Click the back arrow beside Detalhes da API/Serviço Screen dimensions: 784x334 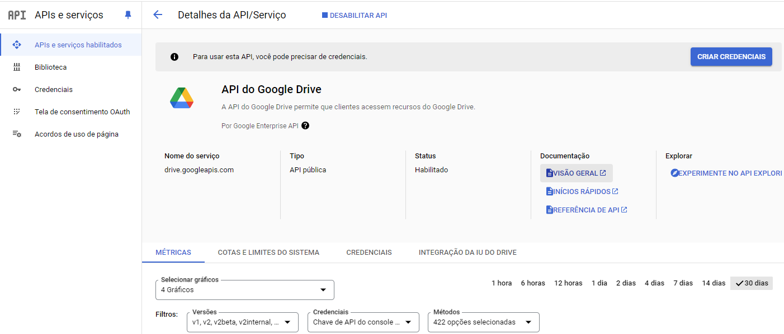click(x=158, y=15)
